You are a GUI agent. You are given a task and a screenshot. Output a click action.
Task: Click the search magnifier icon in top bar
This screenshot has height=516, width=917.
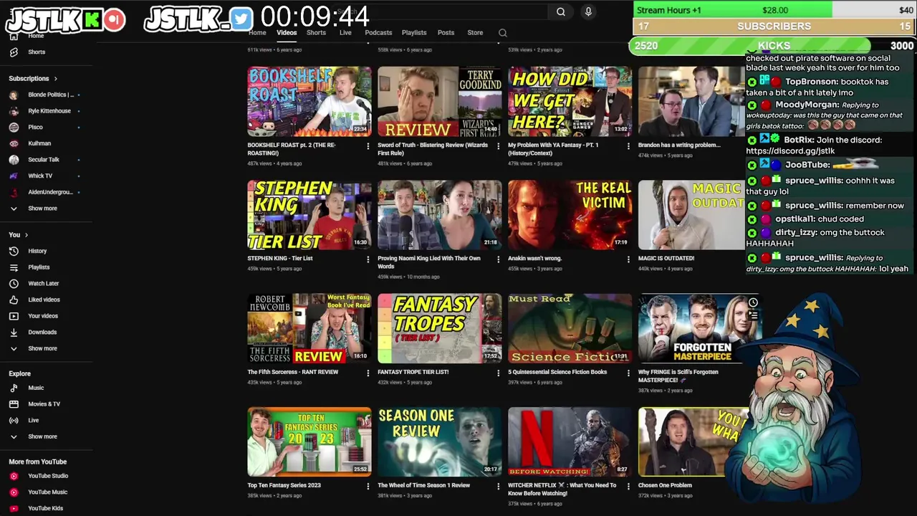pos(561,11)
